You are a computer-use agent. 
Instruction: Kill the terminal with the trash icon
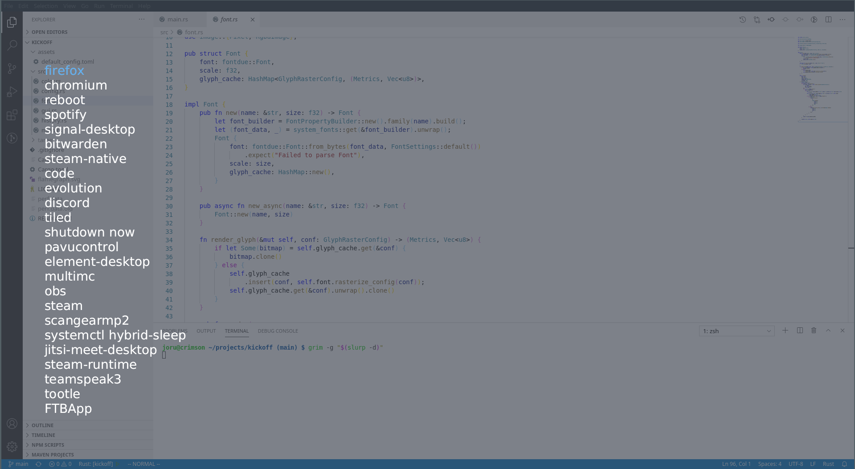(814, 330)
